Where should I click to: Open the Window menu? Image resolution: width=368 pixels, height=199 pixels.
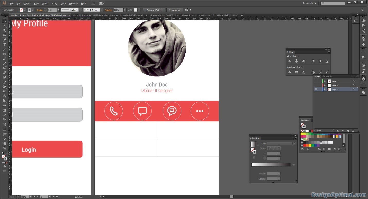pos(73,4)
